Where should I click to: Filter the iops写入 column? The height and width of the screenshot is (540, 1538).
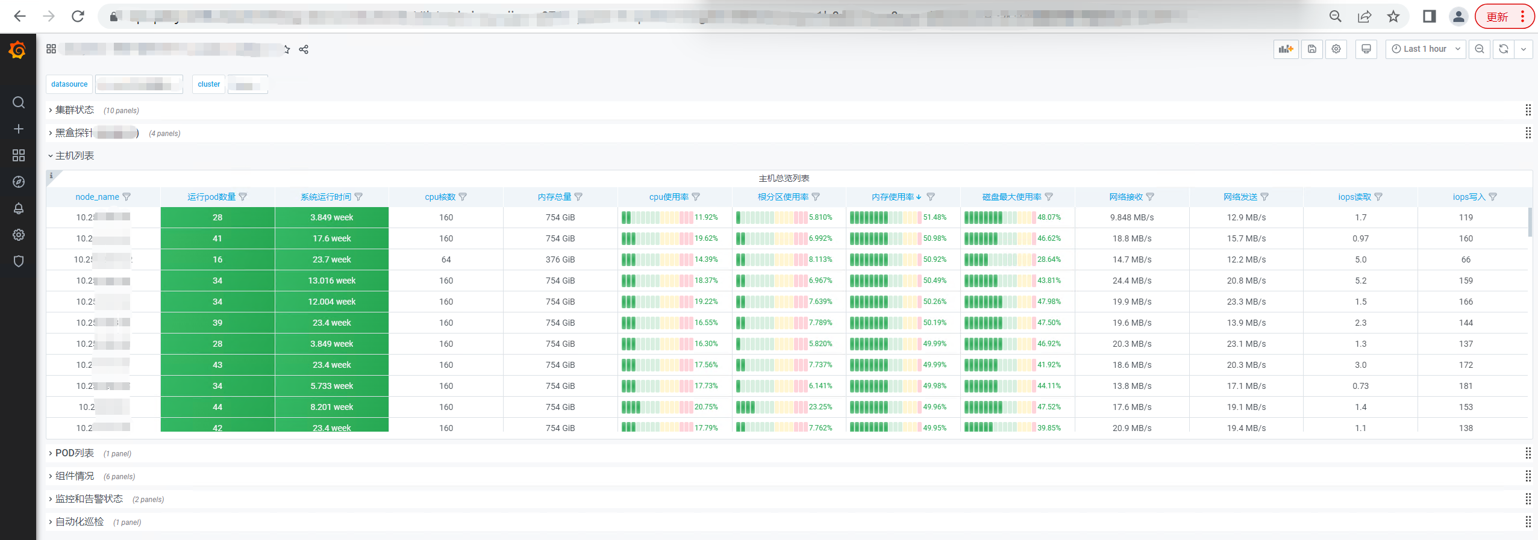(1493, 197)
